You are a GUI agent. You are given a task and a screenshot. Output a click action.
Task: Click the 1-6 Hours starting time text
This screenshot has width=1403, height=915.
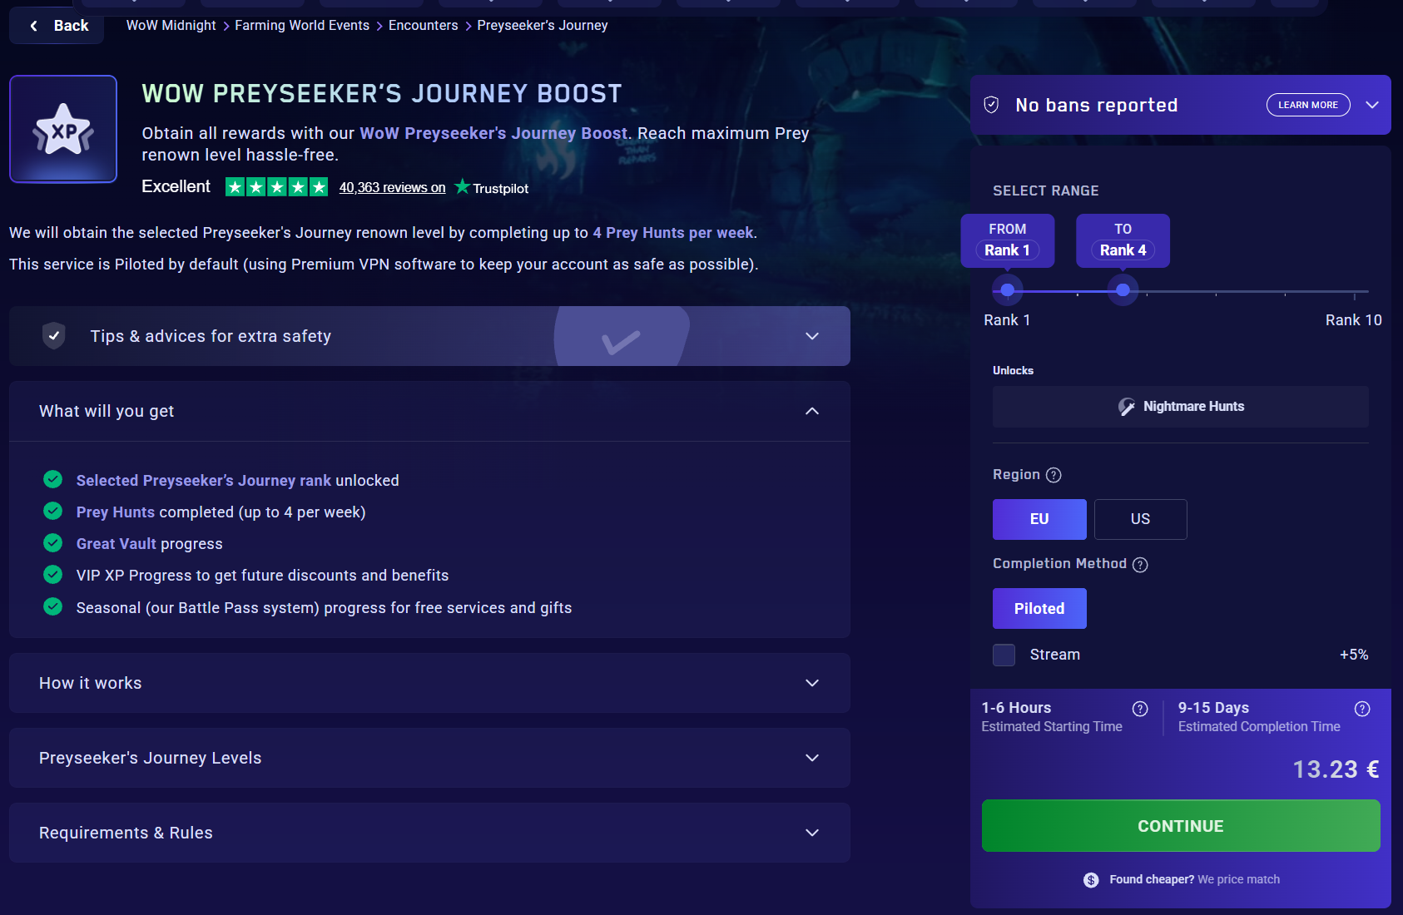[x=1016, y=708]
